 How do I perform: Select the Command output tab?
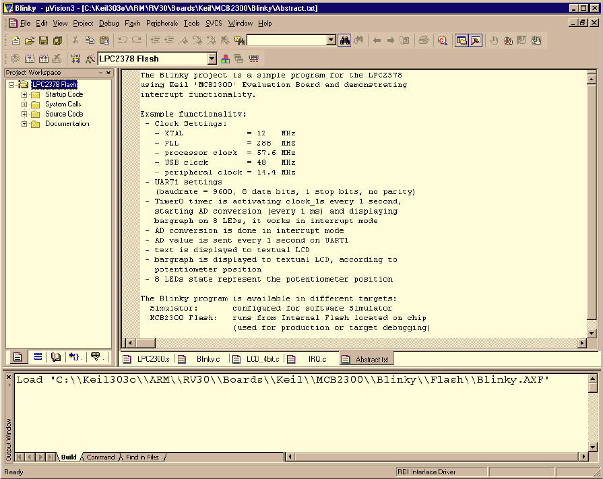(x=100, y=457)
